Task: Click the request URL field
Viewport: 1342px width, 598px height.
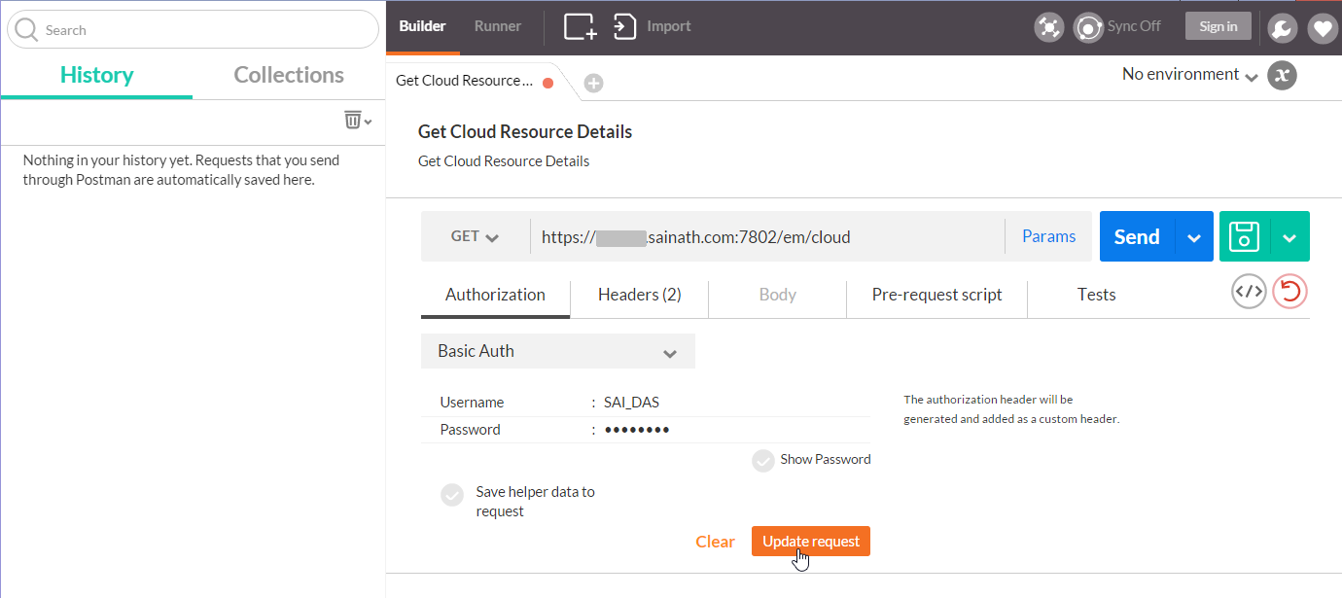Action: click(767, 236)
